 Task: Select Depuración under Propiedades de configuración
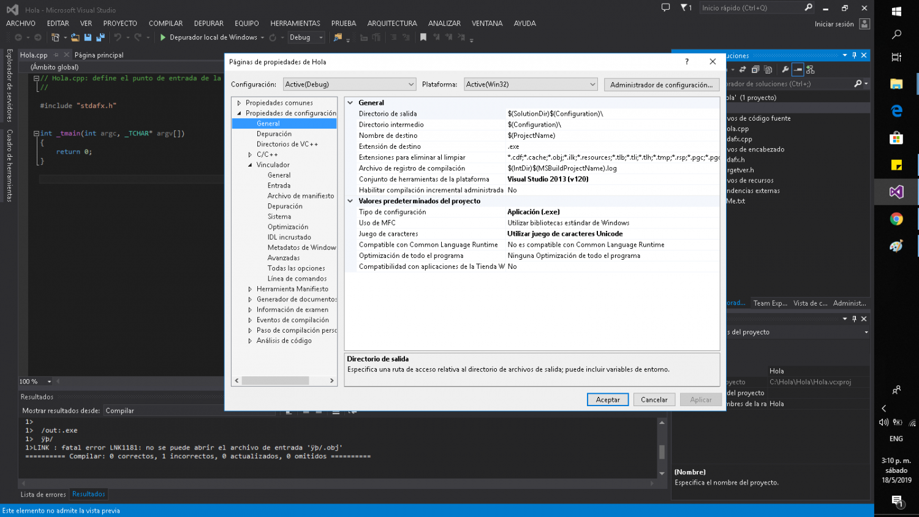click(274, 134)
